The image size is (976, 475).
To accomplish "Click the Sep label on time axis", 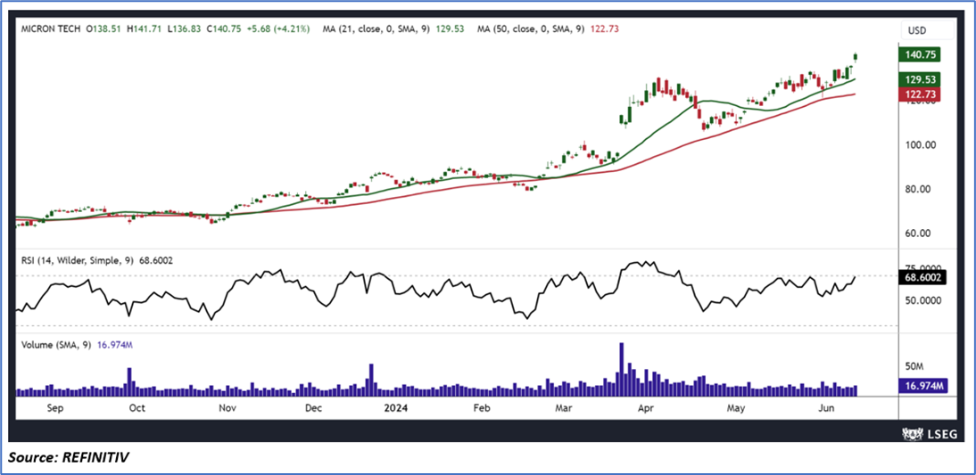I will point(55,408).
